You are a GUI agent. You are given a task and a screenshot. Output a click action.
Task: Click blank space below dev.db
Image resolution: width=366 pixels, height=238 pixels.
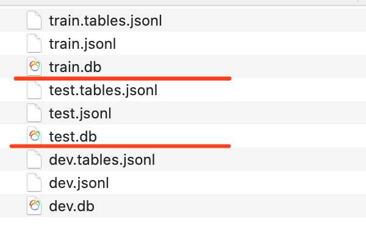tap(183, 228)
